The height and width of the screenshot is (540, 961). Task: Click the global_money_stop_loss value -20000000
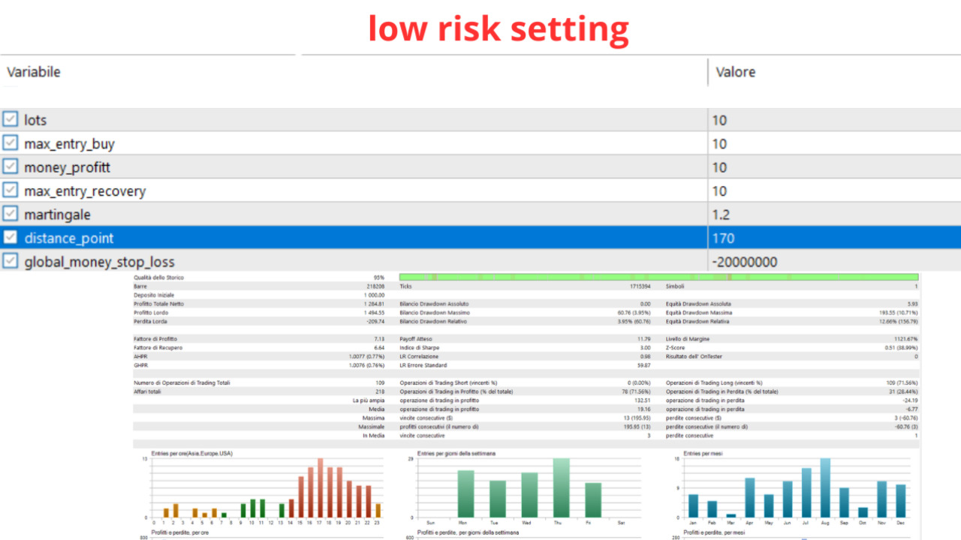[835, 262]
